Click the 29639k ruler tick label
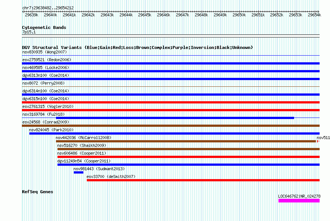330x221 pixels. pos(32,15)
